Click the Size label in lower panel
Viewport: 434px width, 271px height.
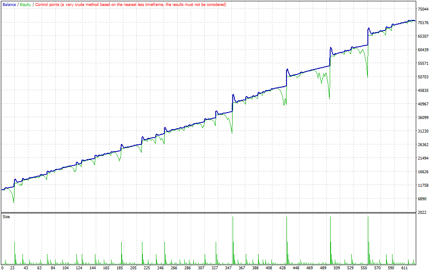coord(6,216)
